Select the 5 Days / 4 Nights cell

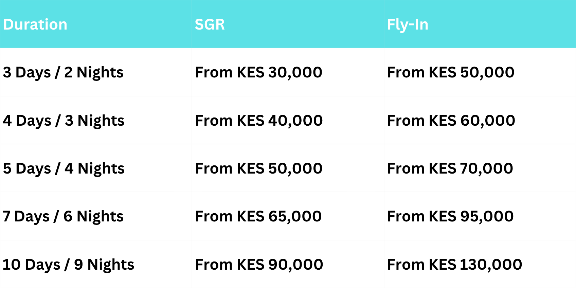64,168
